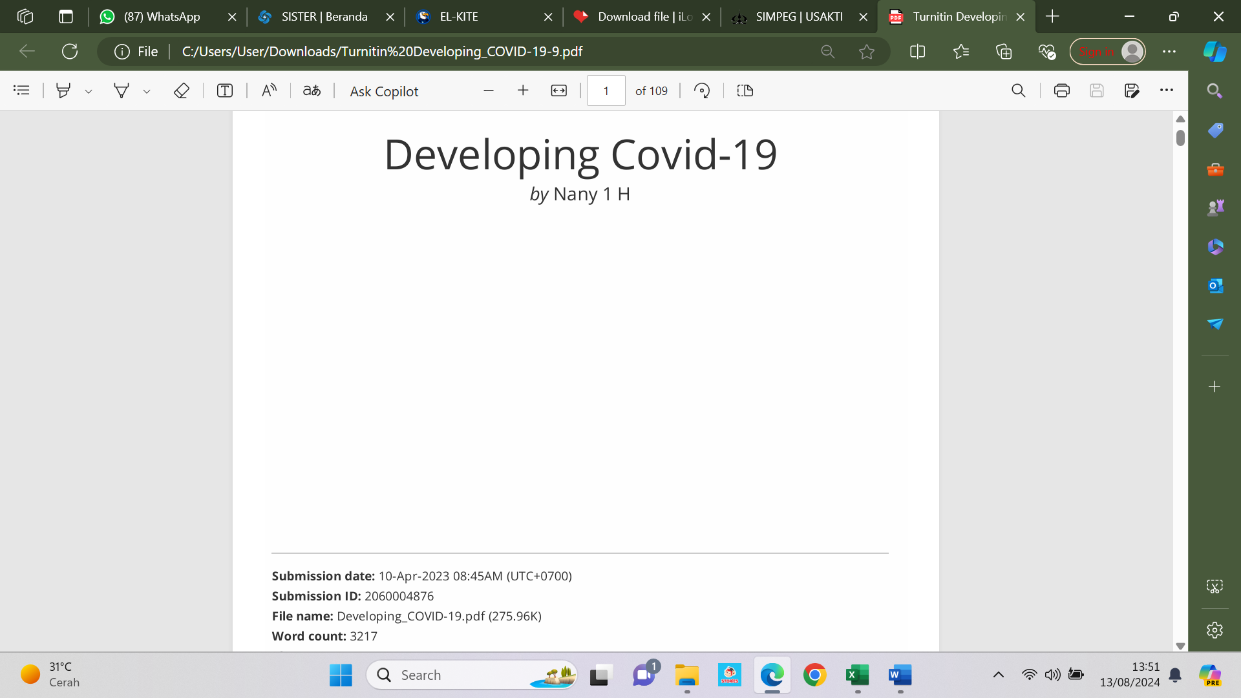
Task: Open the Shopping sidebar icon
Action: (1215, 130)
